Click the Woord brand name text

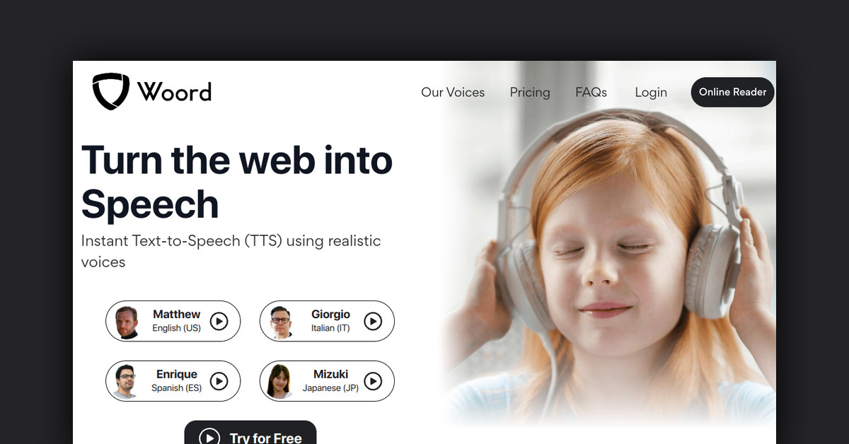[174, 92]
